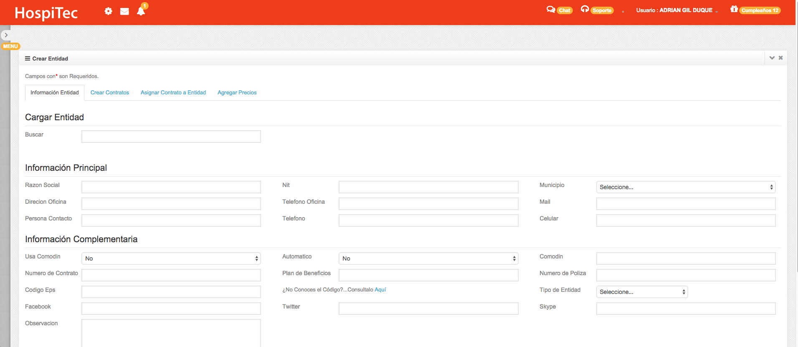Open the Municipio dropdown
The image size is (798, 347).
coord(686,187)
